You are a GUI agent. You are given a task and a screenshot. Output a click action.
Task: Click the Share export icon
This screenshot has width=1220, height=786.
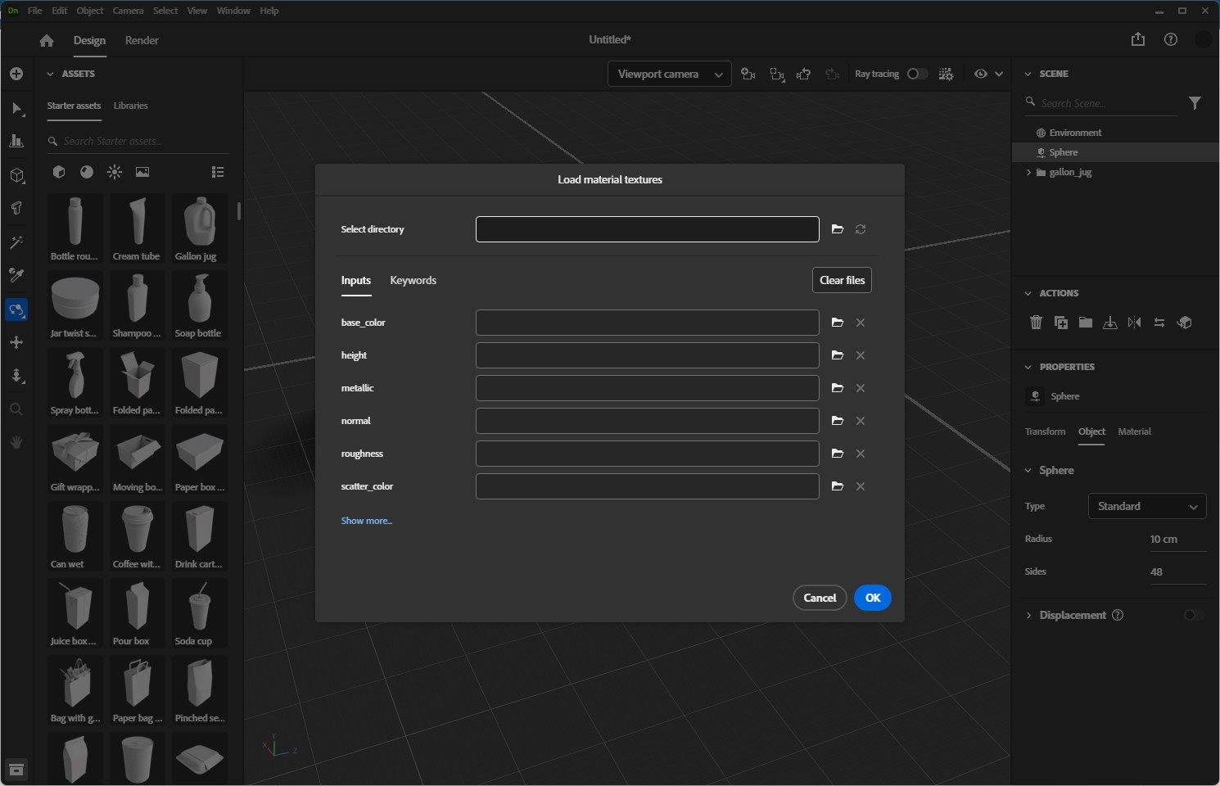(x=1138, y=39)
